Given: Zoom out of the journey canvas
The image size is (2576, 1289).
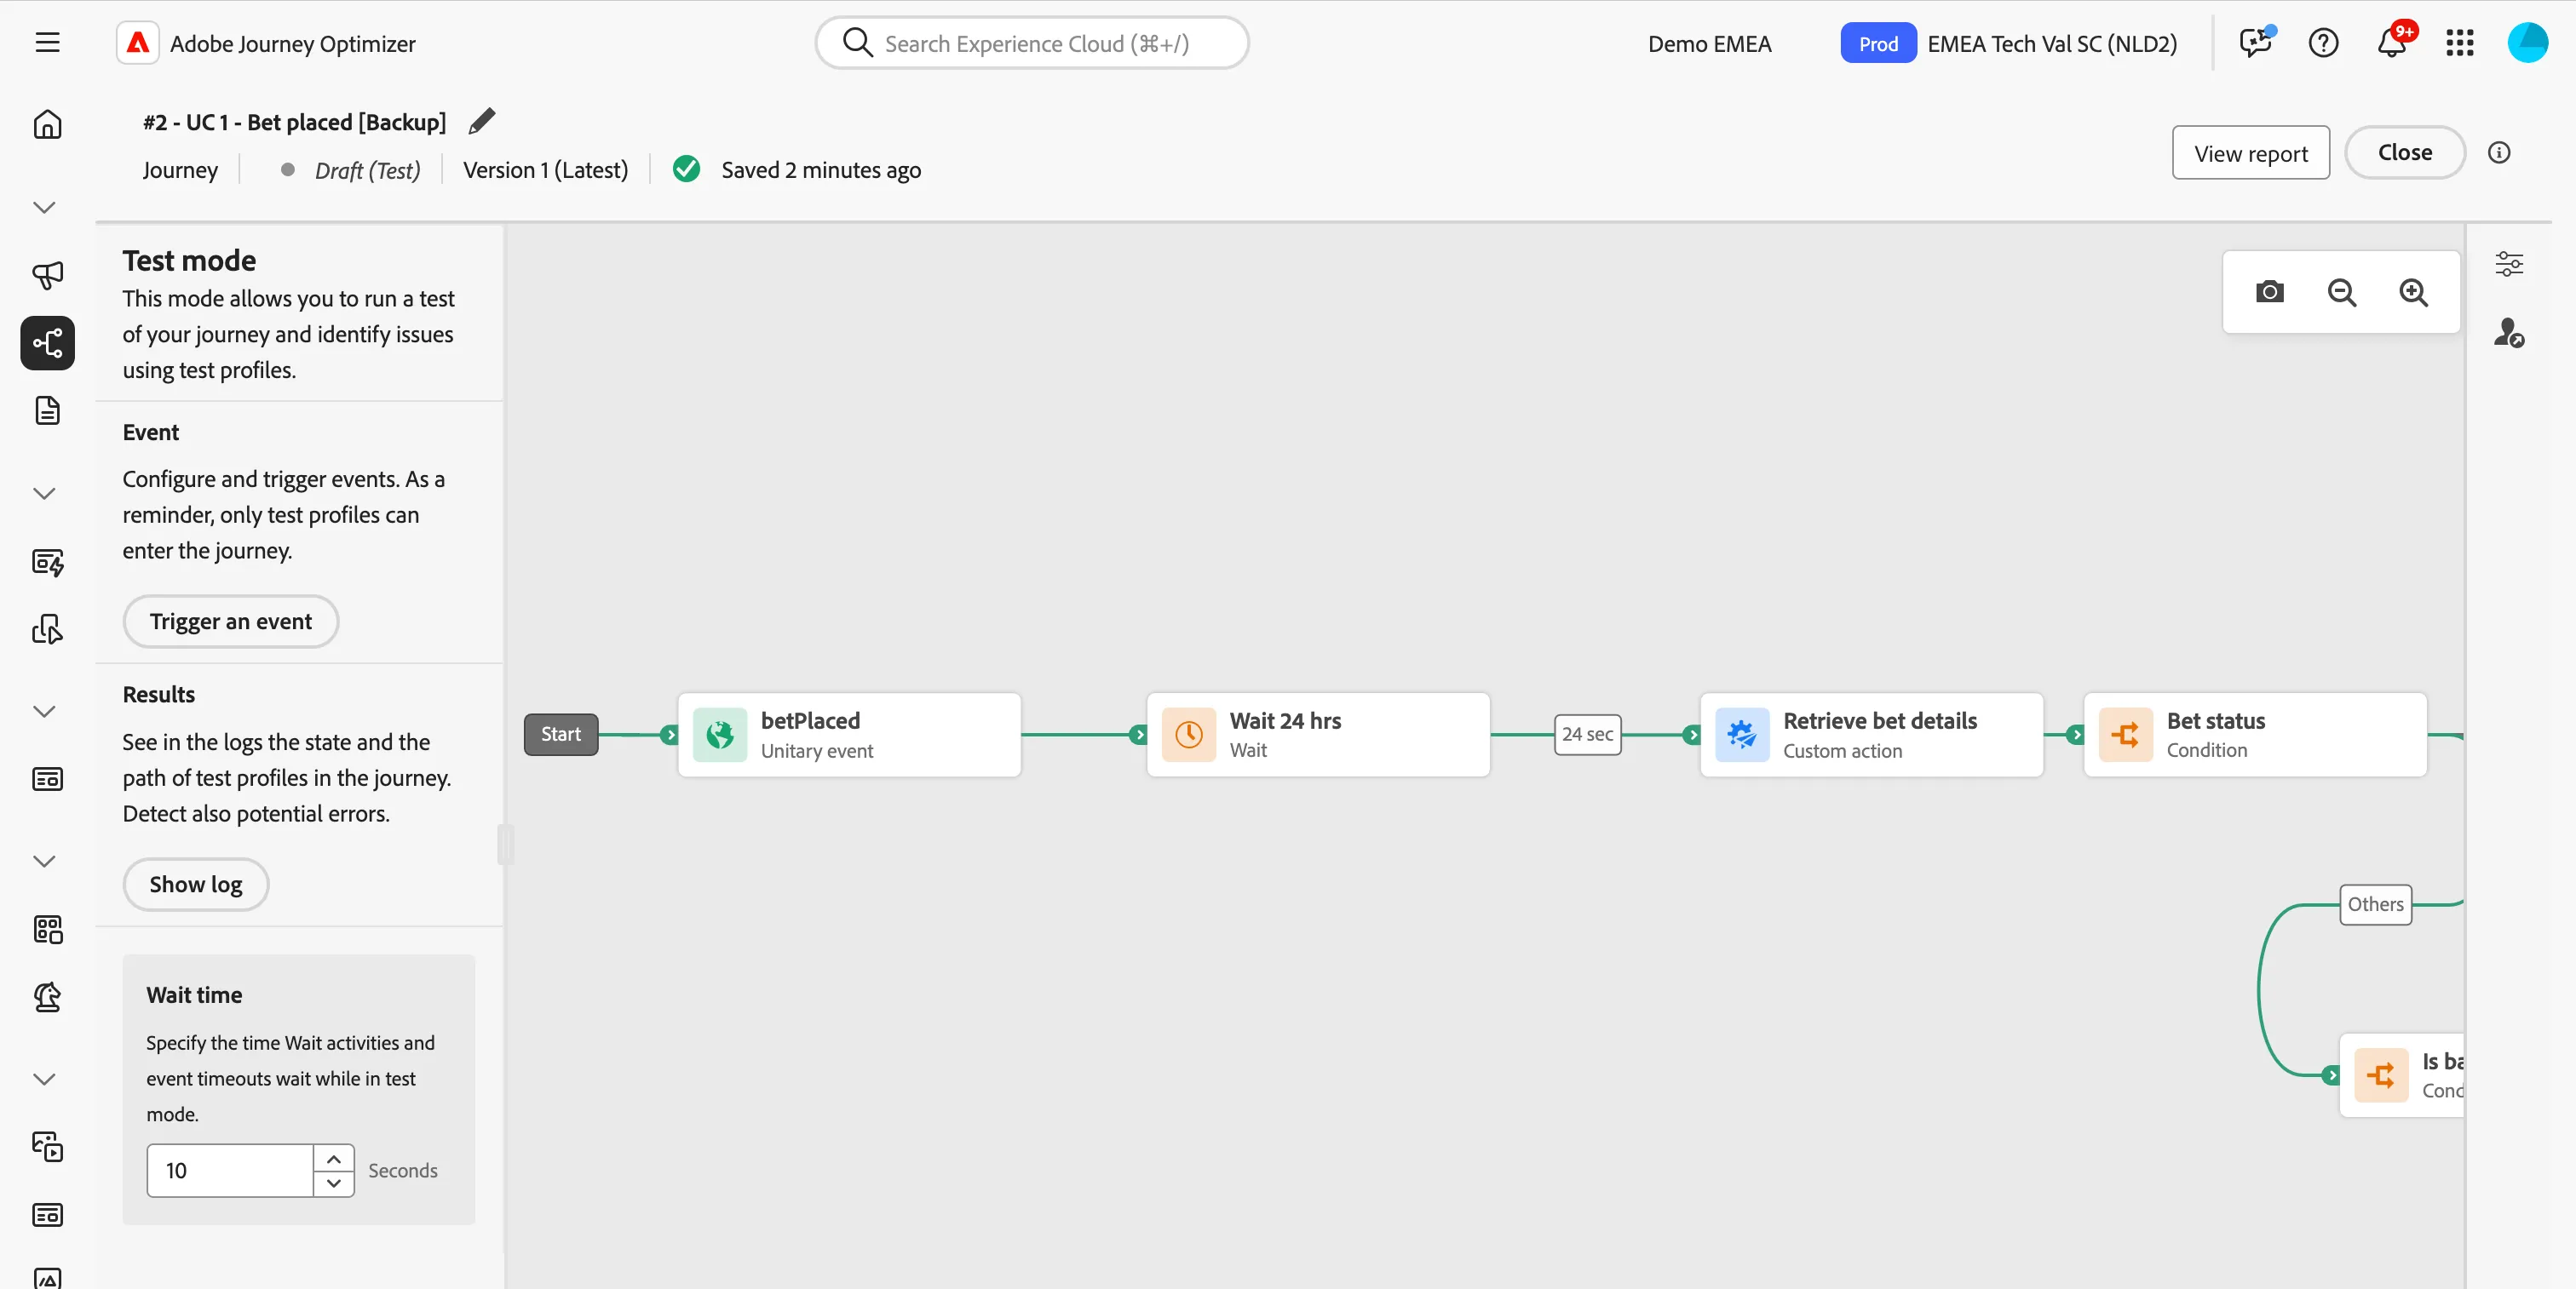Looking at the screenshot, I should (2341, 292).
